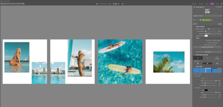Screen dimensions: 223x107
Task: Adjust the Outer frame Opacity slider
Action: pos(211,81)
